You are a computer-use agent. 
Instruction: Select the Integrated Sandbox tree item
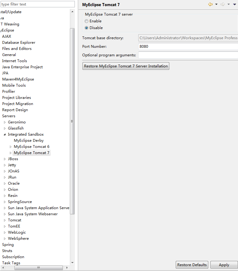click(x=26, y=134)
